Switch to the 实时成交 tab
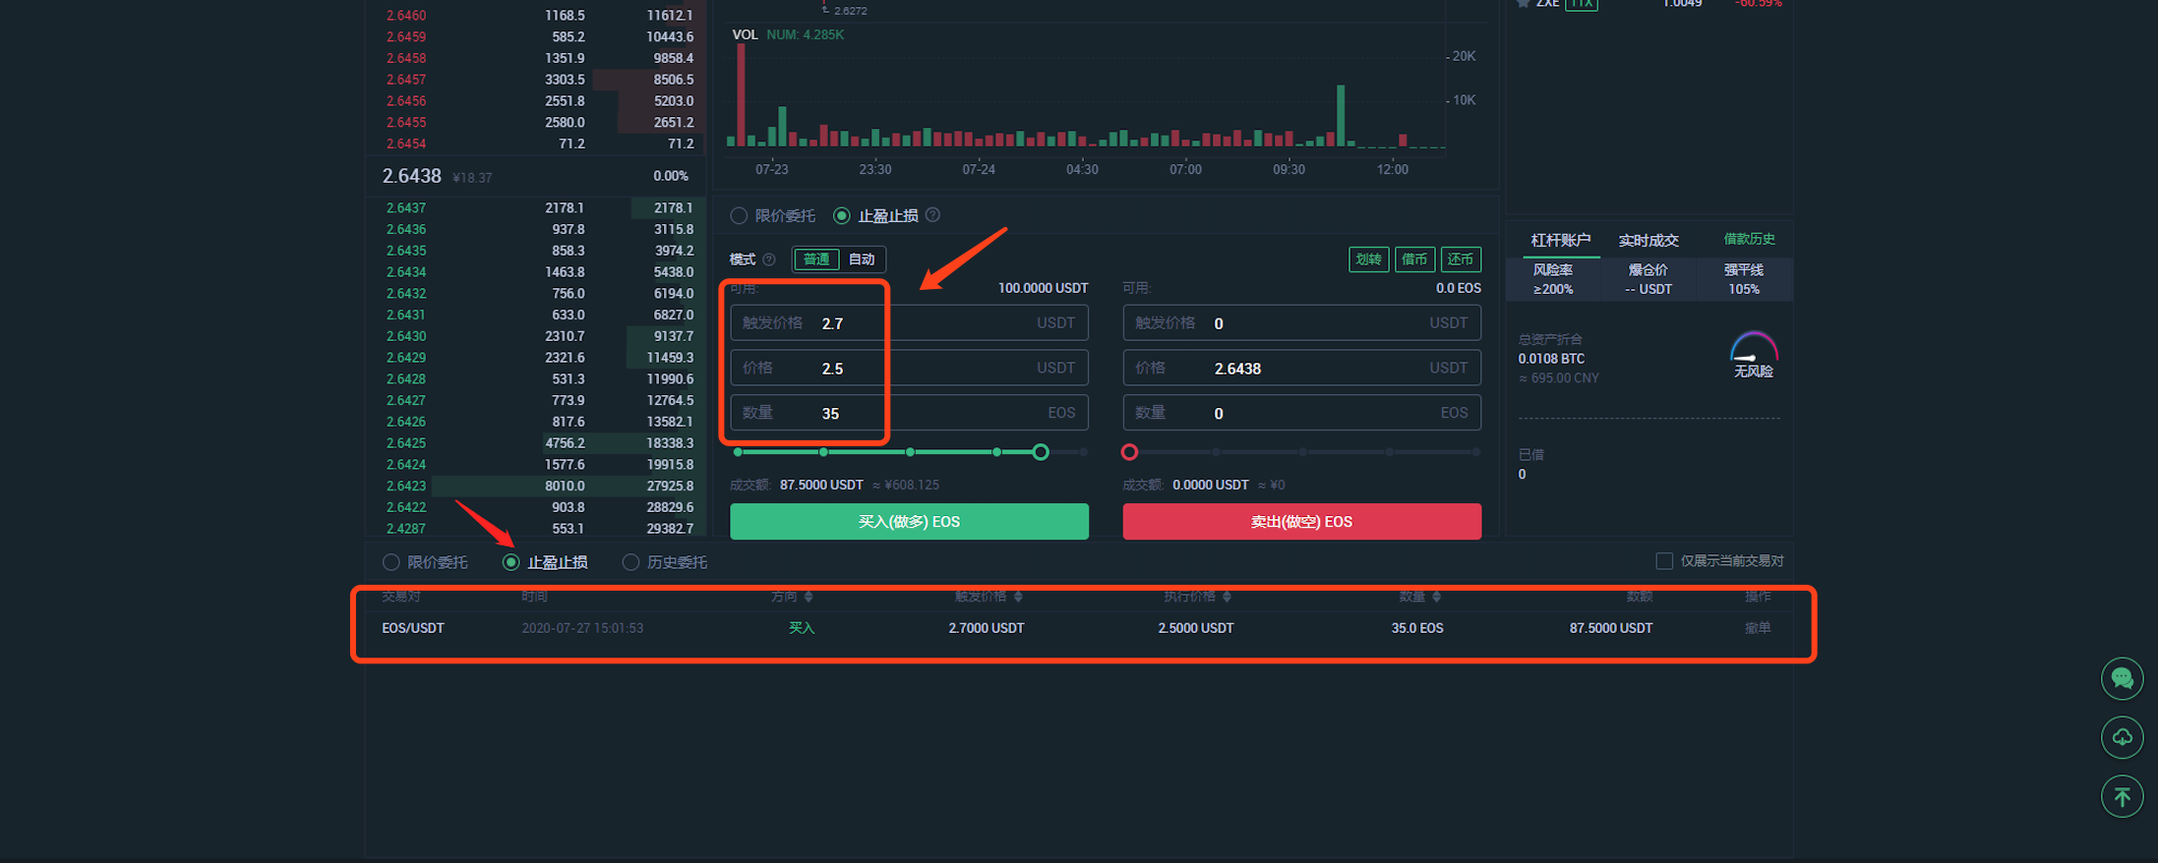The height and width of the screenshot is (863, 2158). [x=1648, y=241]
